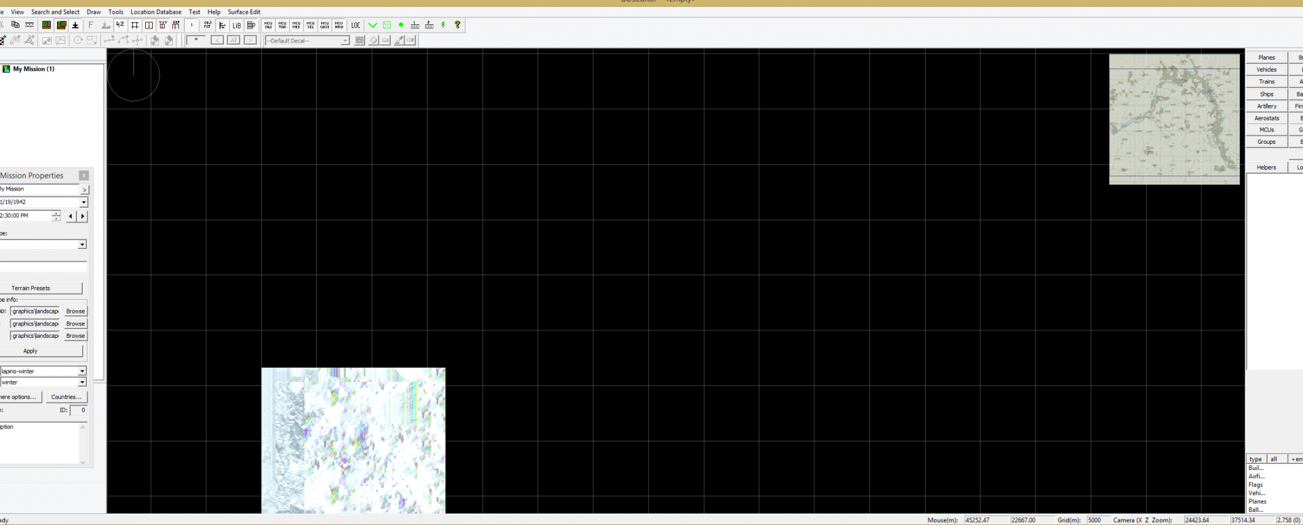Screen dimensions: 1303x525
Task: Click the ID input field
Action: (x=79, y=410)
